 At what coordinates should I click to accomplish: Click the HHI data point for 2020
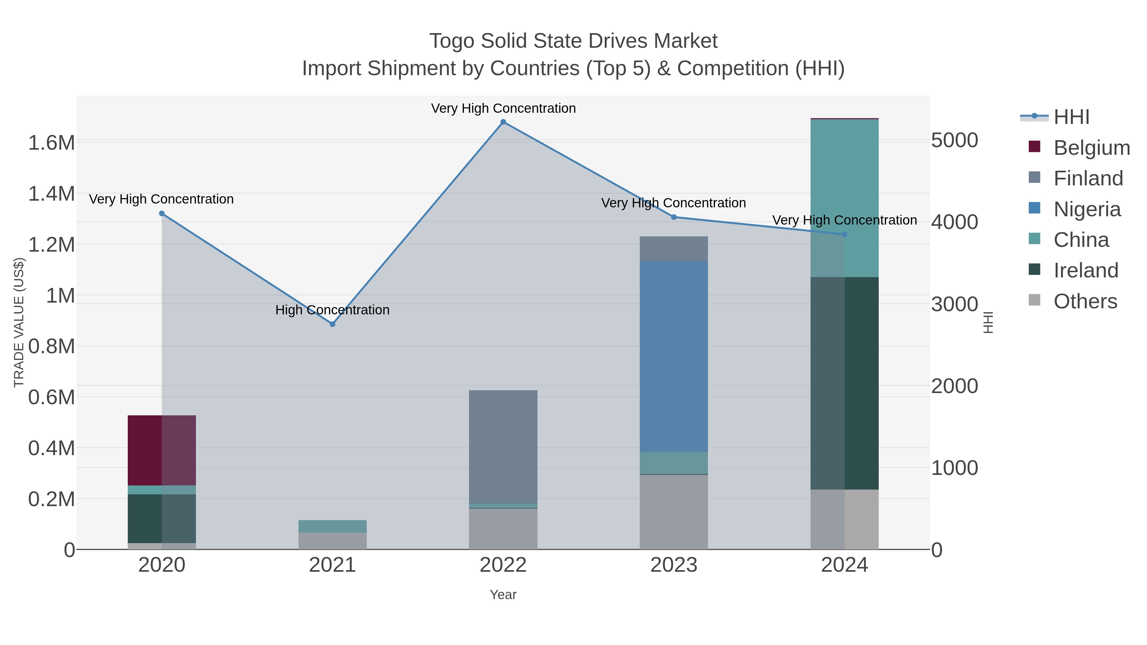[162, 214]
